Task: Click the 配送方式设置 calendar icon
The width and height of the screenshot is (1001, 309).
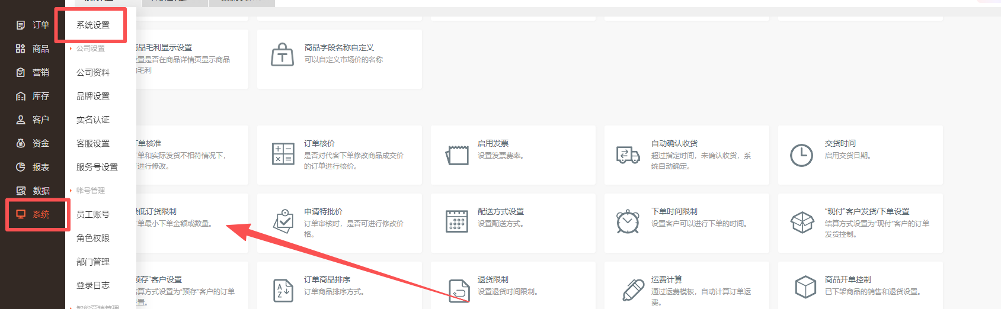Action: click(457, 221)
